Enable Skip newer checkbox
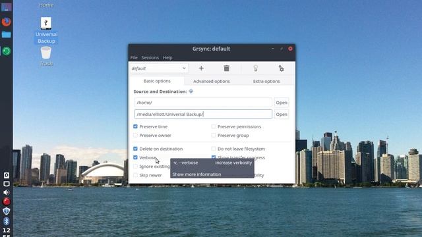 [135, 175]
